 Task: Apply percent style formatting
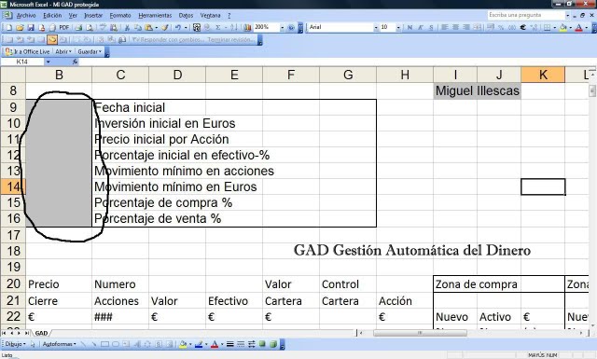(501, 27)
